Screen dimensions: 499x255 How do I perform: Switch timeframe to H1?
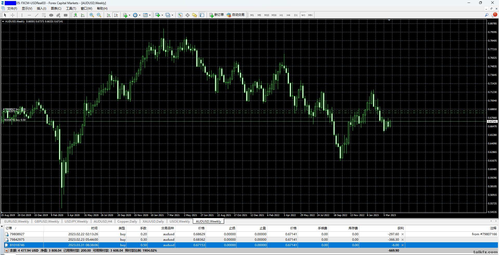pyautogui.click(x=281, y=15)
